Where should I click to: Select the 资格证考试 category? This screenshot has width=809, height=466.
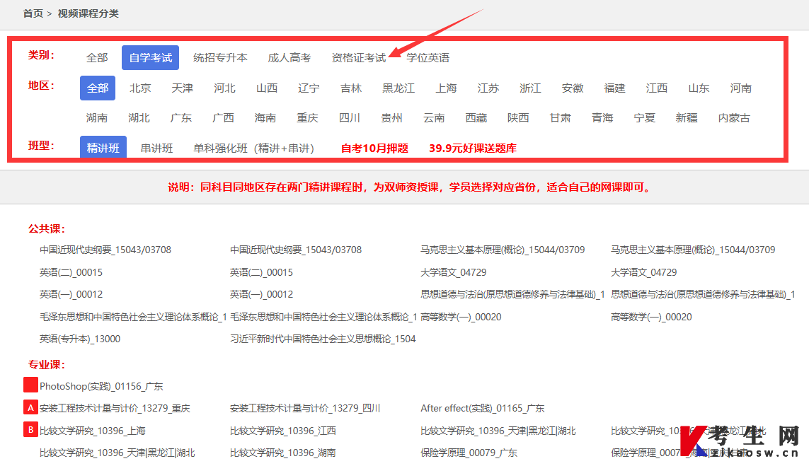[359, 58]
